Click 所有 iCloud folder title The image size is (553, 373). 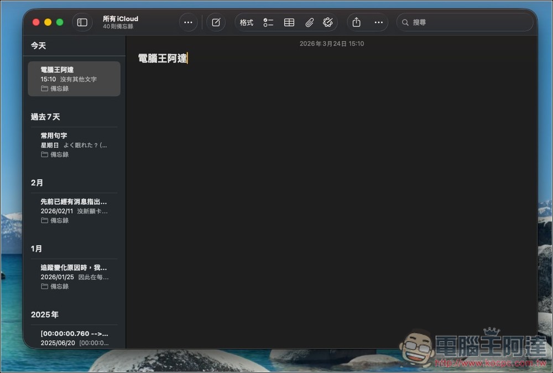point(121,19)
